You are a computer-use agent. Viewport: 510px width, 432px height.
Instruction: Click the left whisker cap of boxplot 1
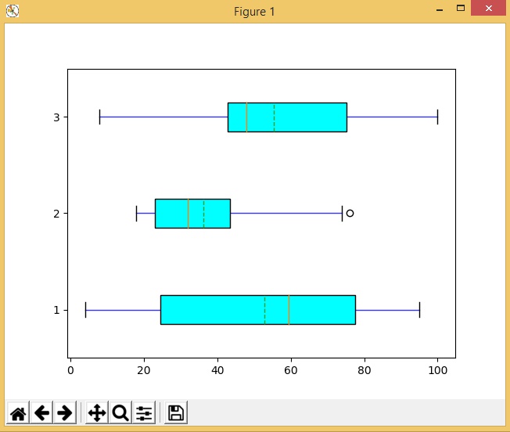[x=85, y=310]
